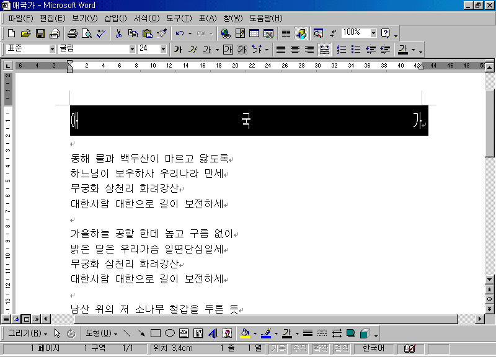Screen dimensions: 496x357
Task: Open the Tables and Borders tool
Action: (240, 33)
